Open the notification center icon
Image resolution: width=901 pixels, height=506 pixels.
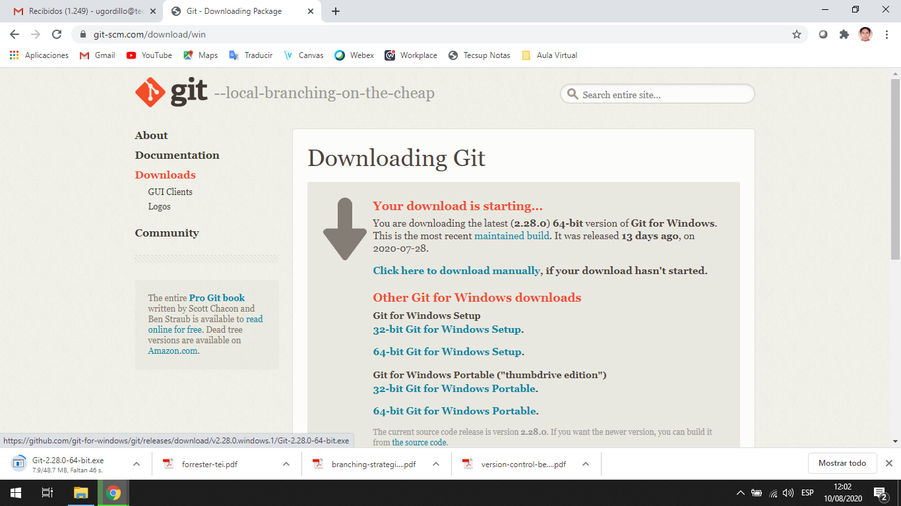point(880,493)
